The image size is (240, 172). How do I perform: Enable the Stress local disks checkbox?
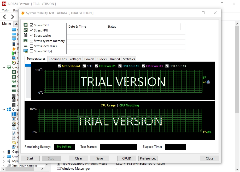pos(32,46)
